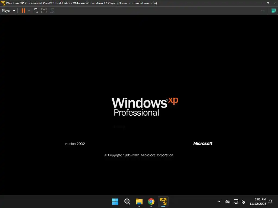Open taskbar Search
Image resolution: width=278 pixels, height=208 pixels.
pos(127,201)
